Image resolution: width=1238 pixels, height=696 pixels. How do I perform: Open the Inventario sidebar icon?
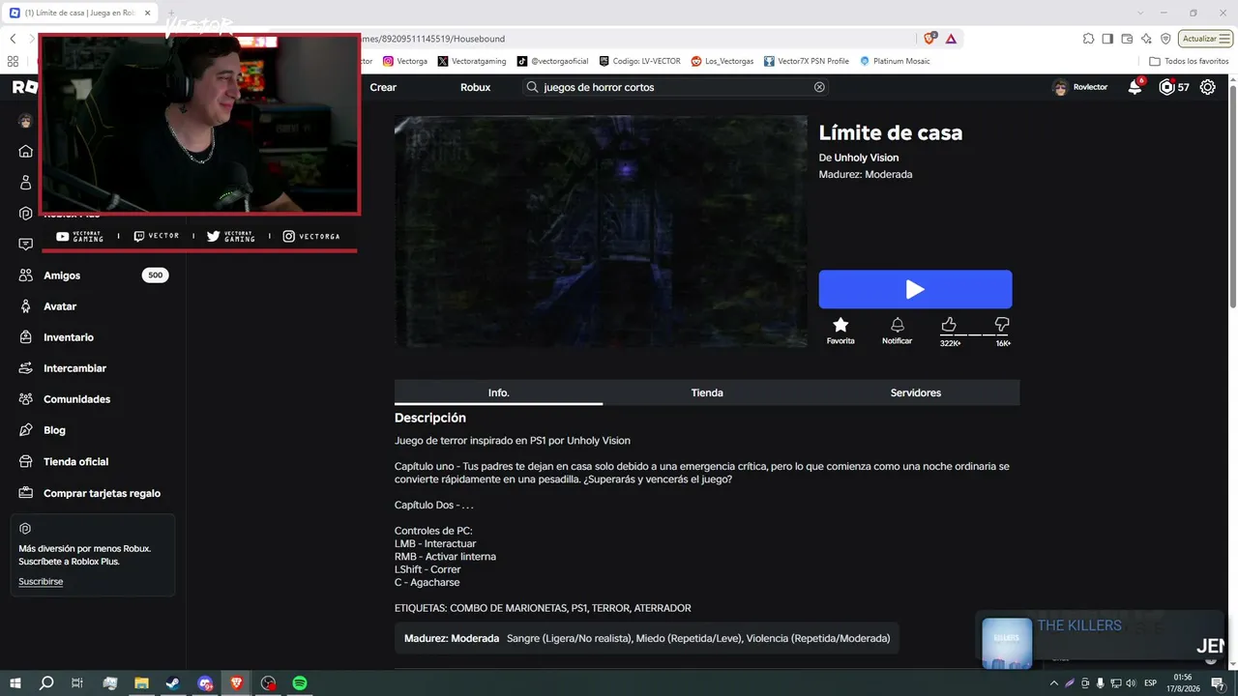tap(26, 337)
